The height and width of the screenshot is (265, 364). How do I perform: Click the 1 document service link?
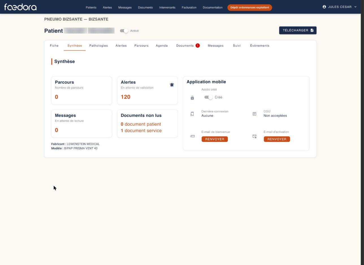[x=141, y=131]
